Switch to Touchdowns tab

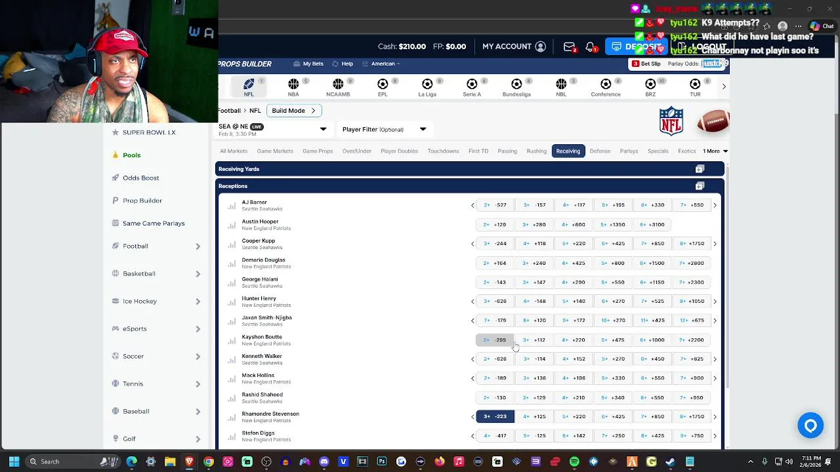443,151
